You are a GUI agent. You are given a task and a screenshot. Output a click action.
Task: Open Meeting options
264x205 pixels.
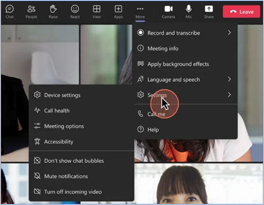pyautogui.click(x=81, y=126)
